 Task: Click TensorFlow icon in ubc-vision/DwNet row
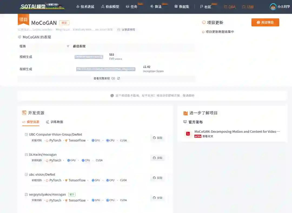66,180
